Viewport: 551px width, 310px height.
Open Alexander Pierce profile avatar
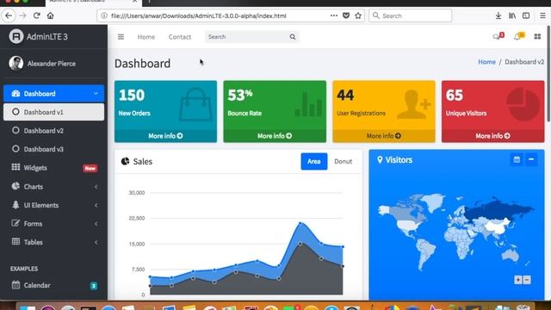coord(15,64)
